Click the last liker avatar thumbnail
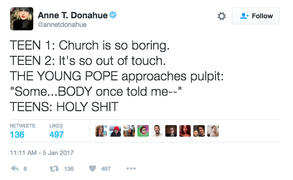 (213, 131)
